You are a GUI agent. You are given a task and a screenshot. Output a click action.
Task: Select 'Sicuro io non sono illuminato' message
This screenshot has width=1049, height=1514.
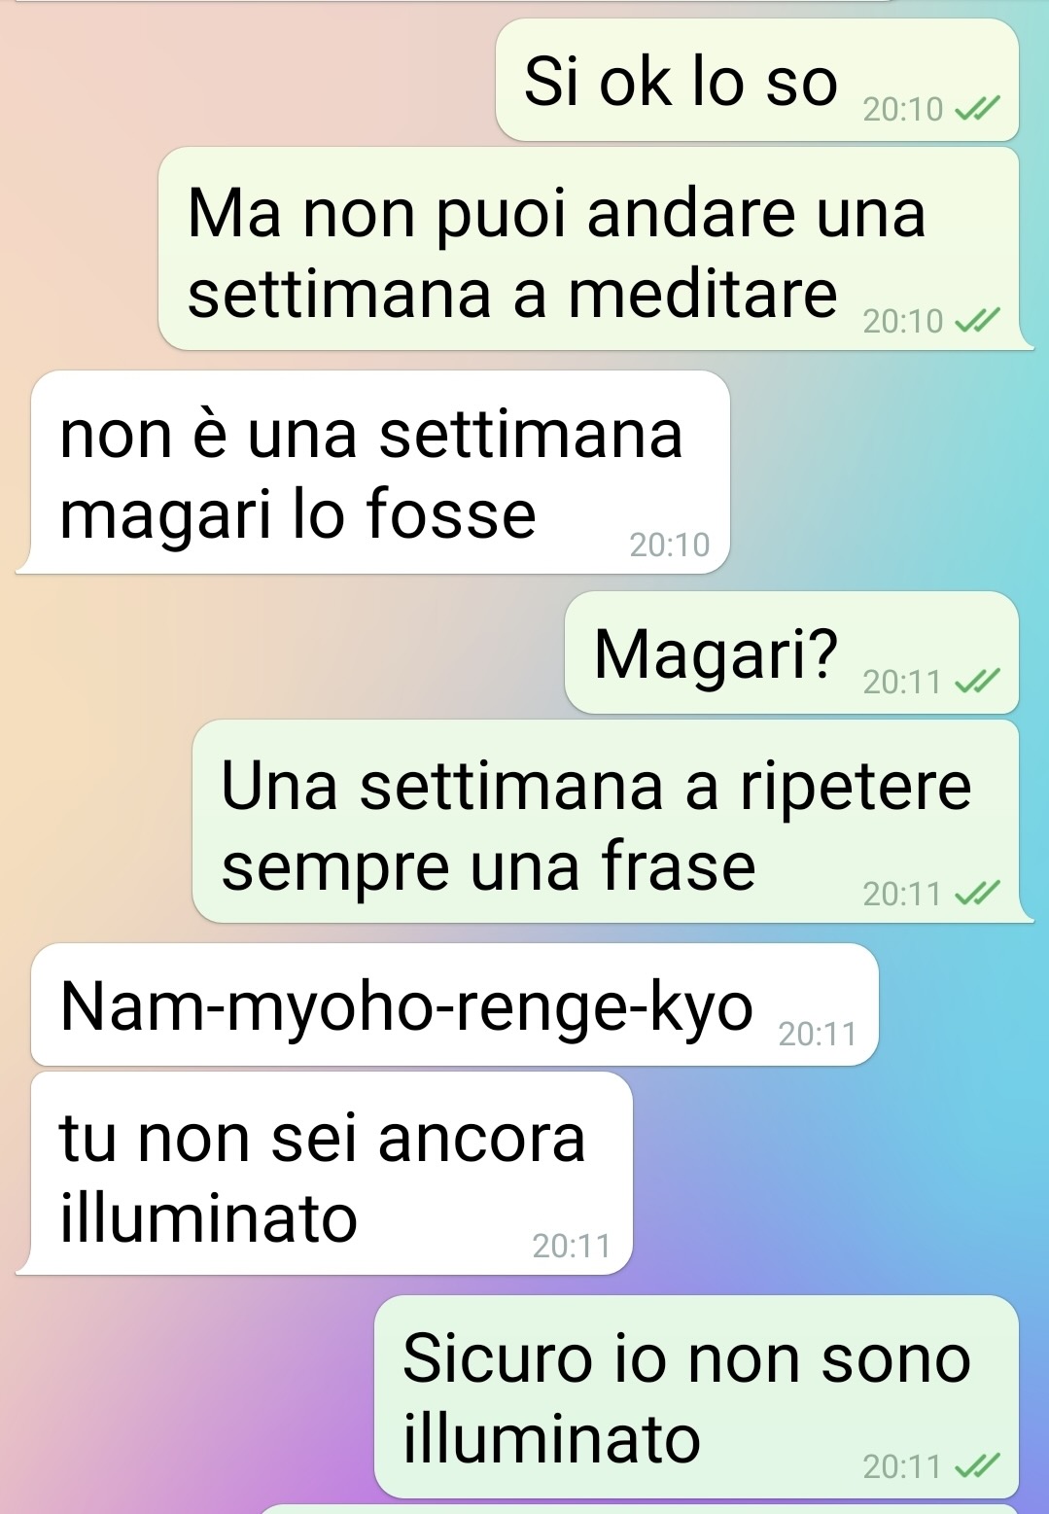point(696,1396)
